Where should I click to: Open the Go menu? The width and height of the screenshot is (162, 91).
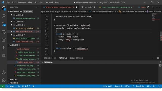click(36, 2)
